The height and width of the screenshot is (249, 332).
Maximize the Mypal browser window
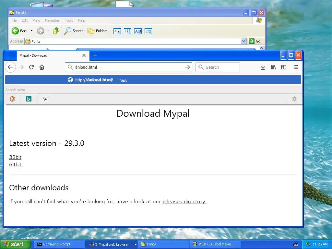pos(291,55)
